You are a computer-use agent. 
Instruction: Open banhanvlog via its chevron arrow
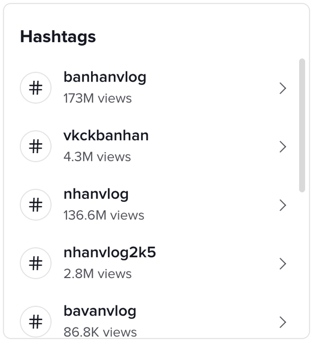[x=283, y=88]
